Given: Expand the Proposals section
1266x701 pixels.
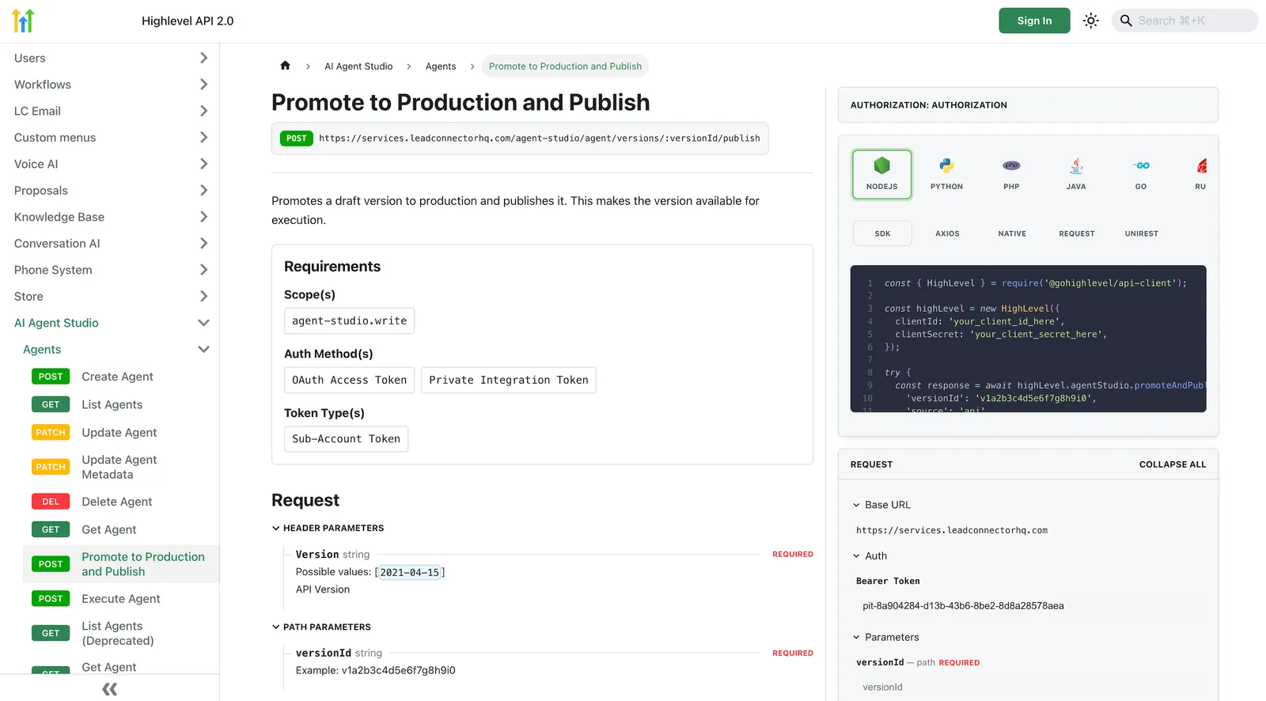Looking at the screenshot, I should (203, 191).
